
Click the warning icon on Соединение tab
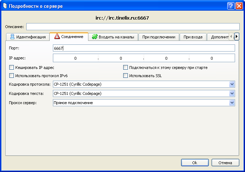point(57,36)
